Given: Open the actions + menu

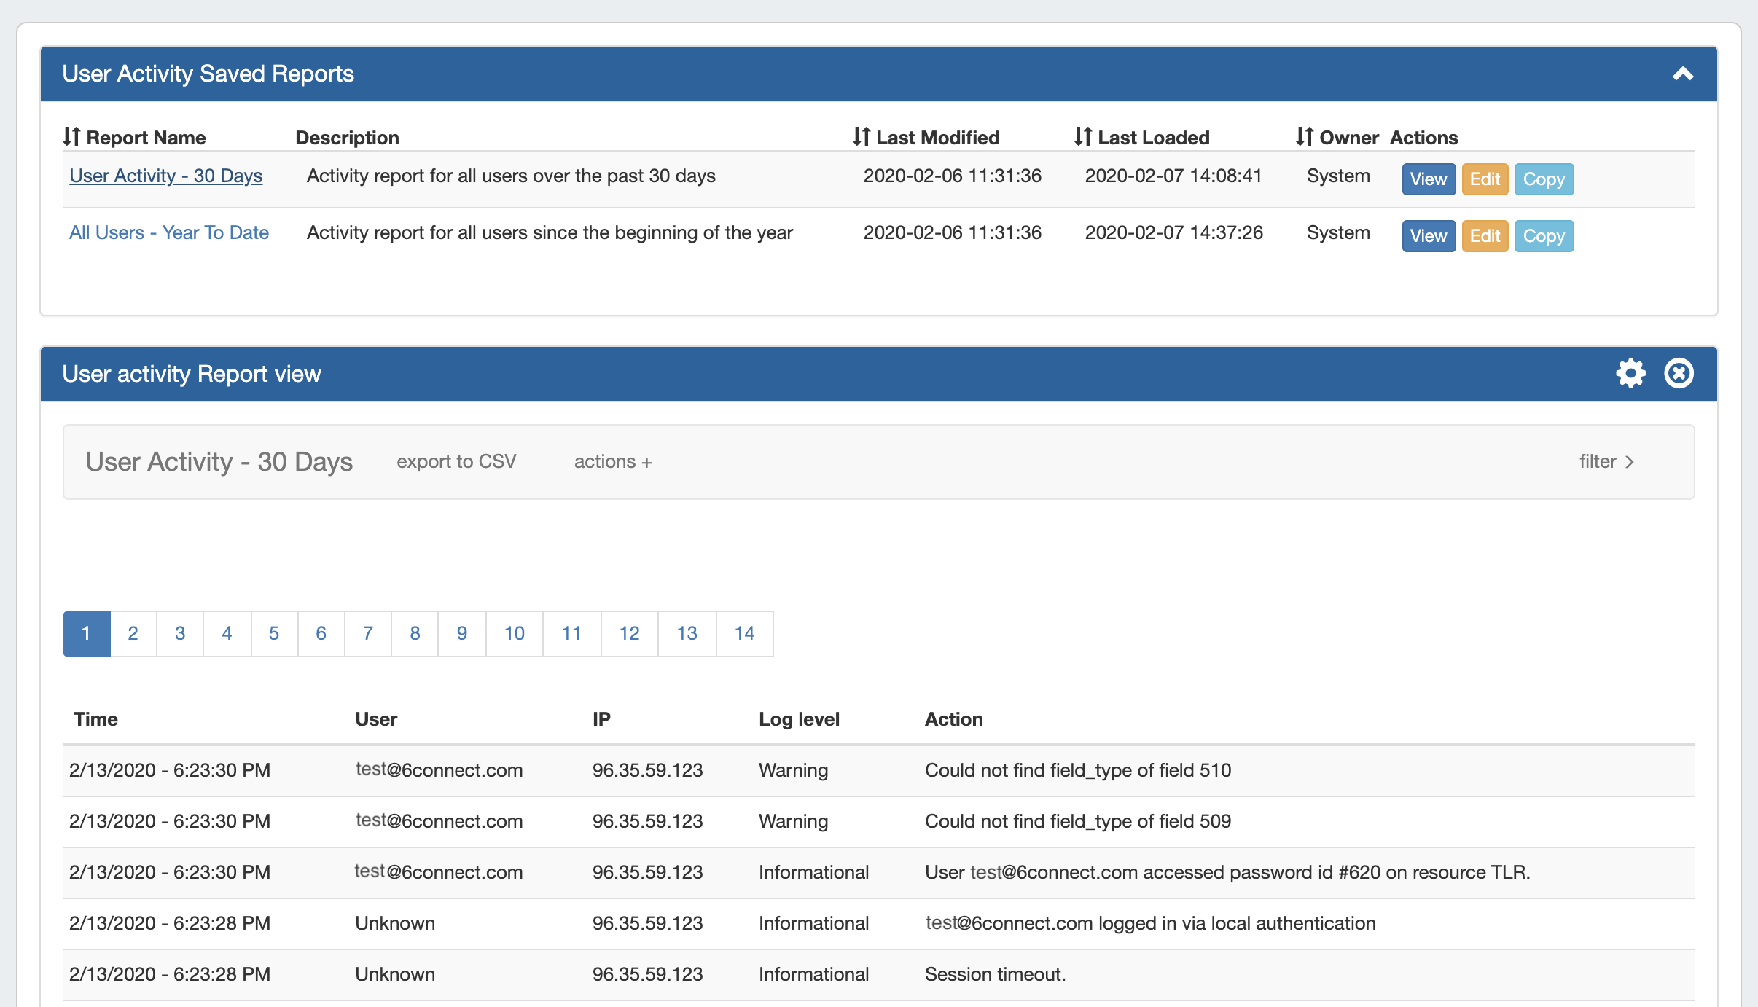Looking at the screenshot, I should (x=613, y=462).
